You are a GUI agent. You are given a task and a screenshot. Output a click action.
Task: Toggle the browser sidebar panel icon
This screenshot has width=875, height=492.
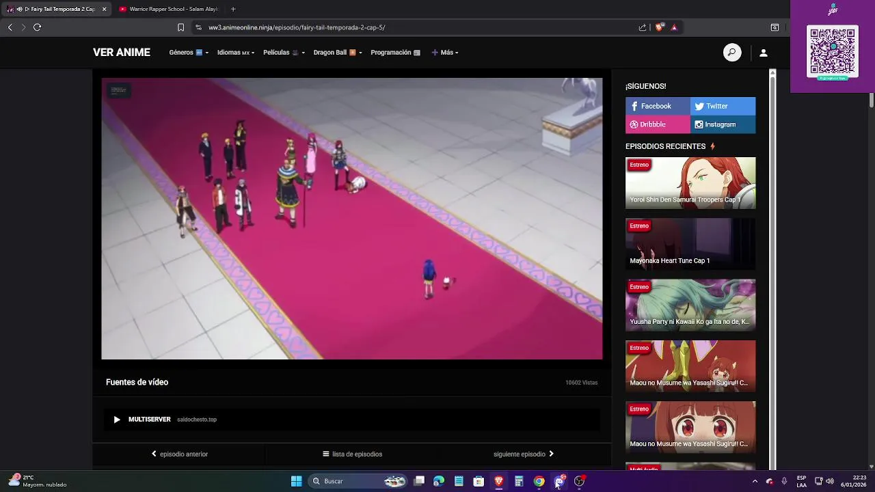(775, 27)
